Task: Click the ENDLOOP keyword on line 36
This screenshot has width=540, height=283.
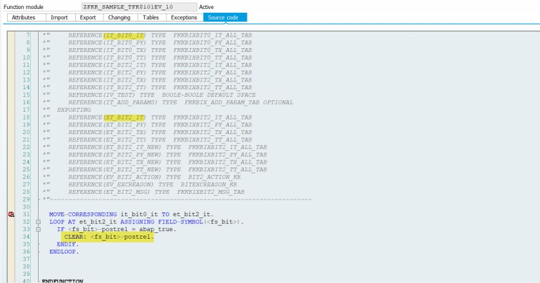Action: (64, 252)
